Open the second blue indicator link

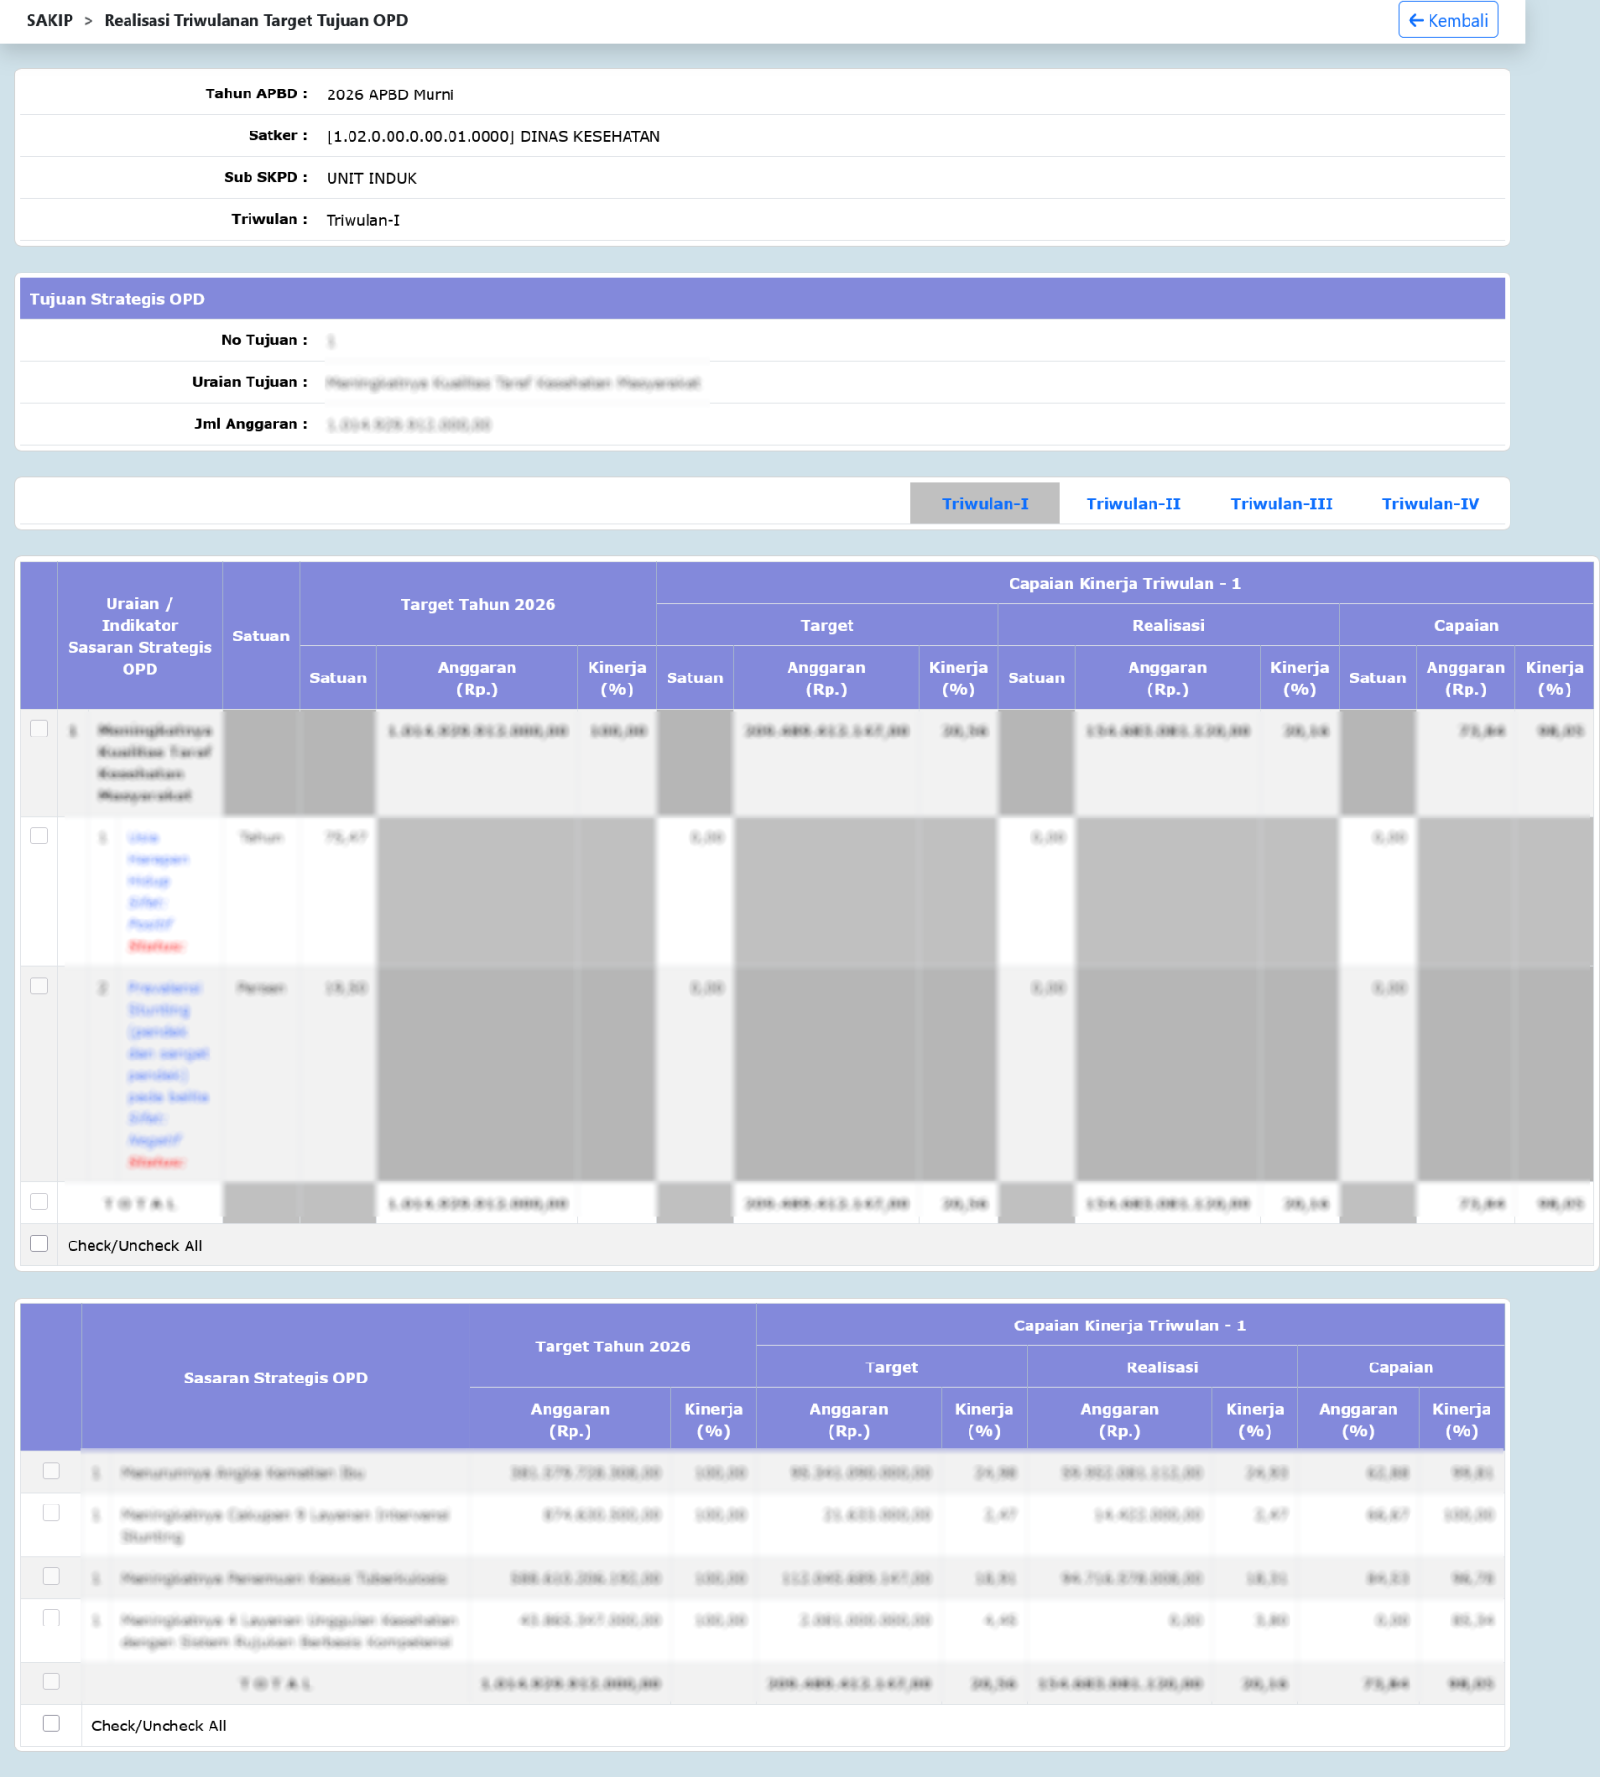(168, 1063)
